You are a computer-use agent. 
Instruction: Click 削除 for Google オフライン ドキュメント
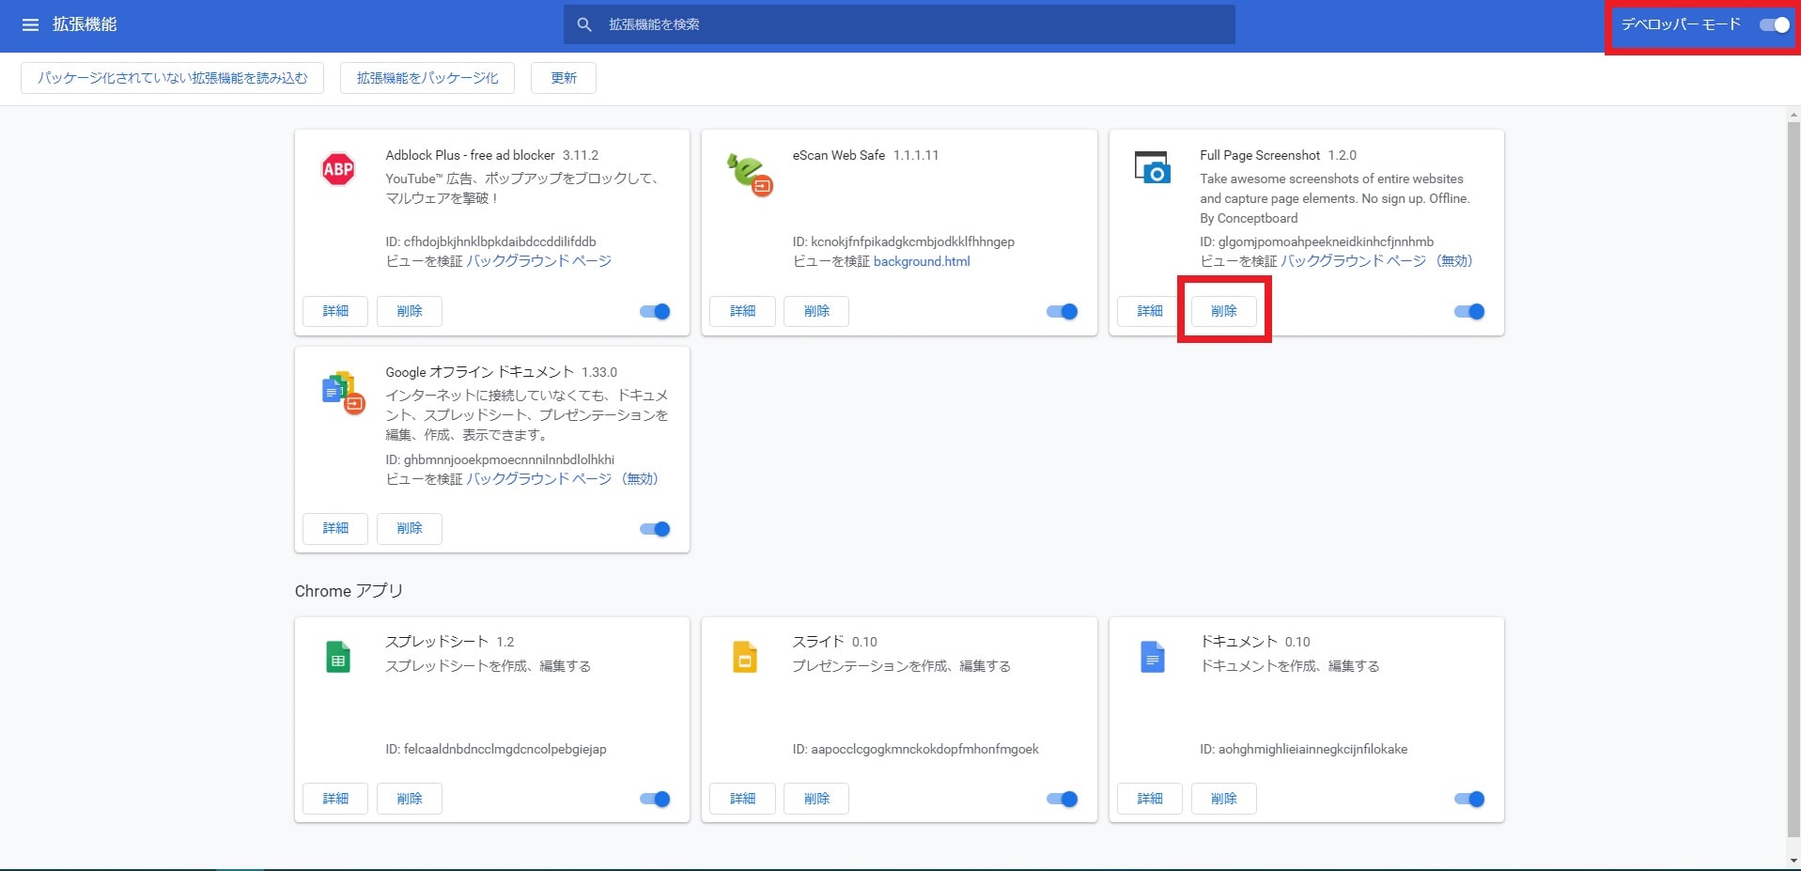click(x=410, y=528)
